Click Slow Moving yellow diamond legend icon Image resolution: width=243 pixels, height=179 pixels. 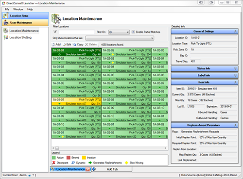[x=126, y=163]
